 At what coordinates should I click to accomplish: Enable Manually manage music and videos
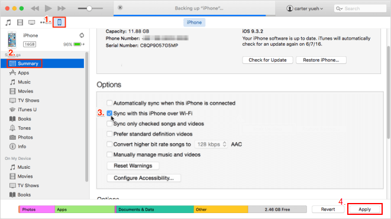[109, 154]
